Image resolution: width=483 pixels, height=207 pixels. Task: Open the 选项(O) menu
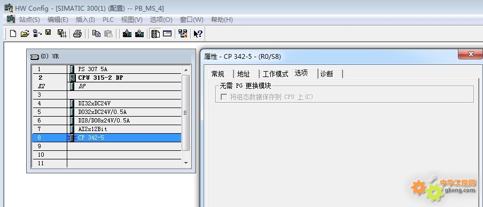[161, 19]
